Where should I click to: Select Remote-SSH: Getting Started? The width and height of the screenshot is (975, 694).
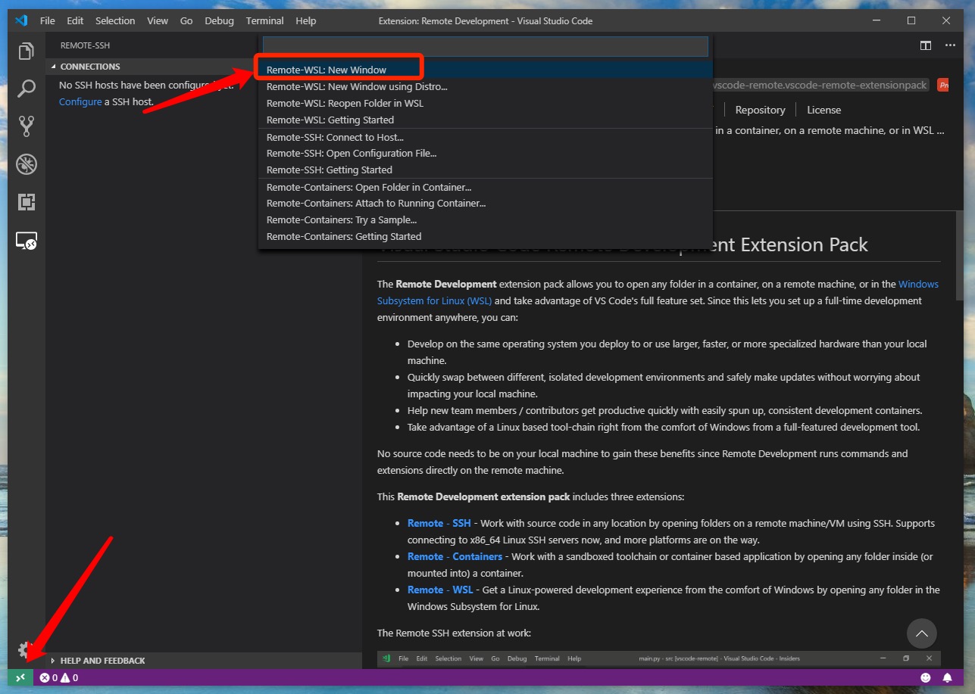pos(485,170)
